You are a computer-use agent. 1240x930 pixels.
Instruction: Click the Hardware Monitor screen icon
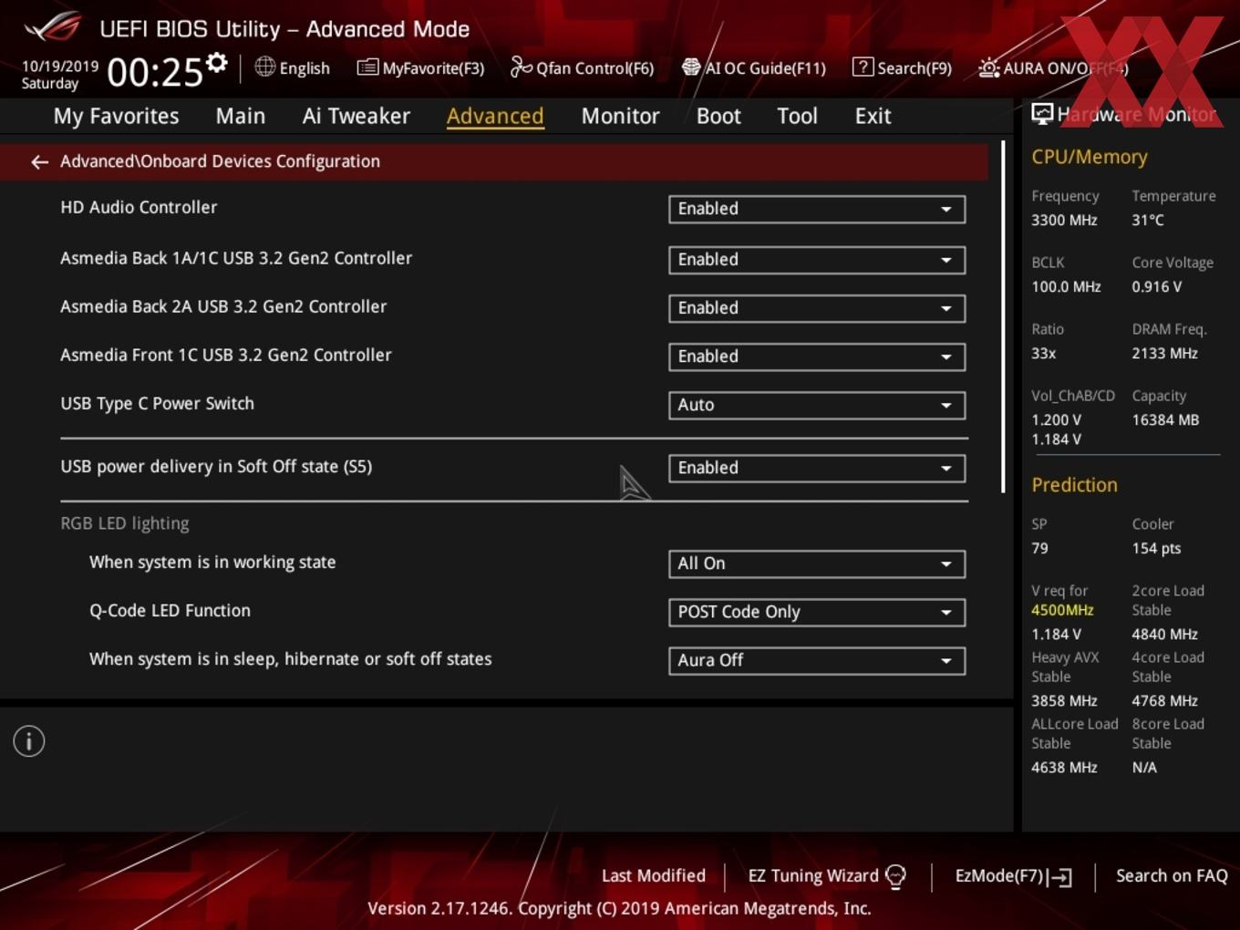pos(1042,114)
